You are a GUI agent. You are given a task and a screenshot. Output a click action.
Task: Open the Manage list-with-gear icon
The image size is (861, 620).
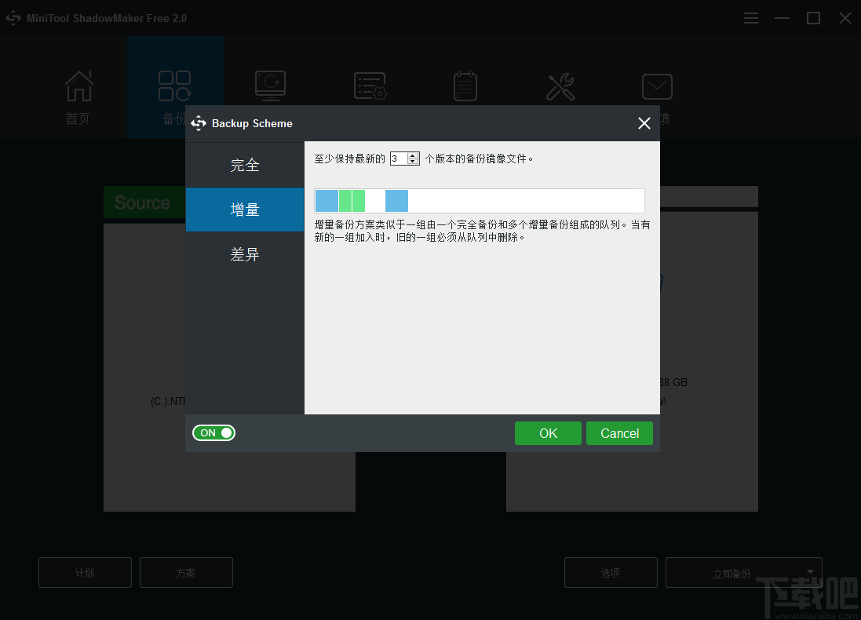[369, 86]
